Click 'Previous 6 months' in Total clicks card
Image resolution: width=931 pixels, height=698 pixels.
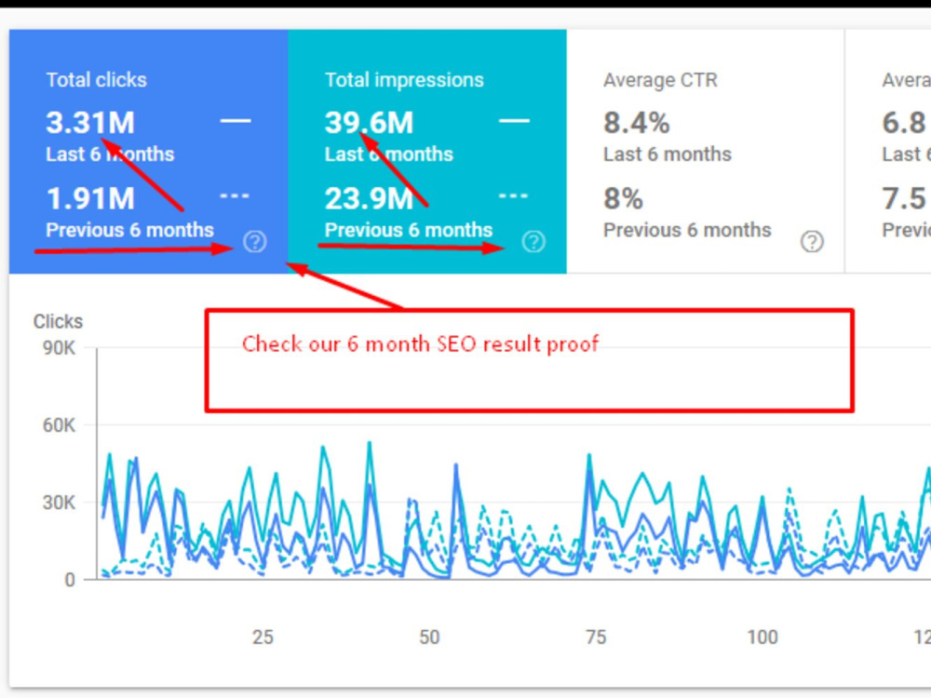pos(129,230)
